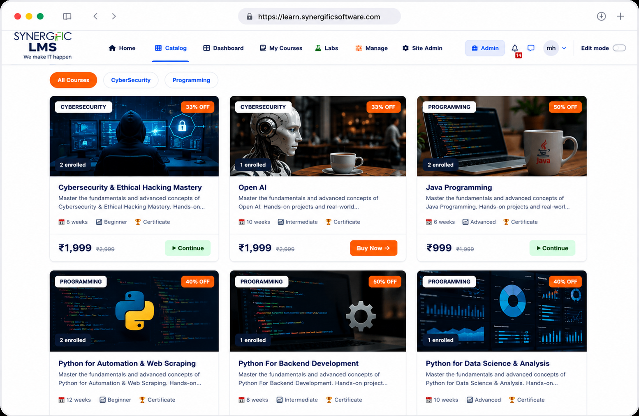Click the mh user avatar

551,48
